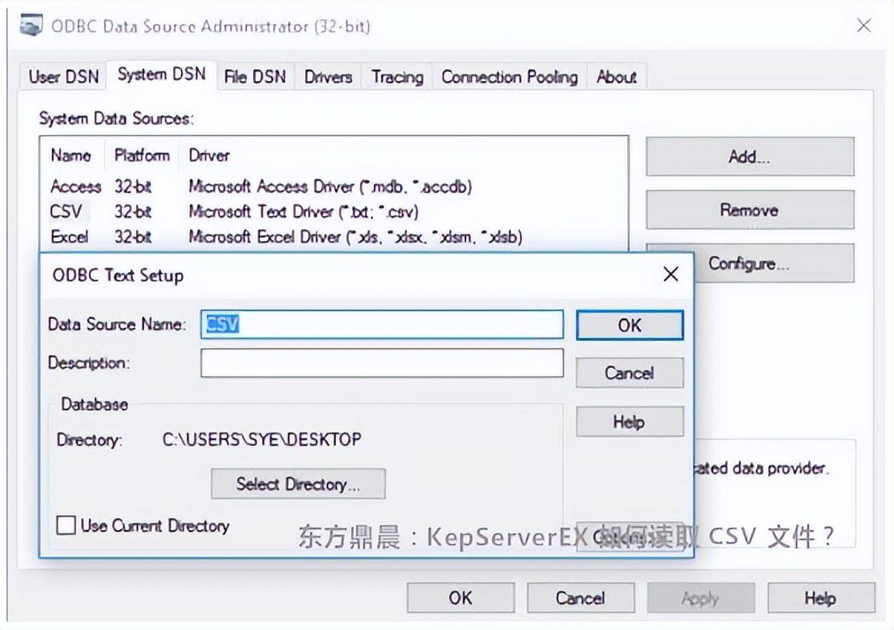The image size is (894, 630).
Task: Select the Excel data source row
Action: pyautogui.click(x=334, y=237)
